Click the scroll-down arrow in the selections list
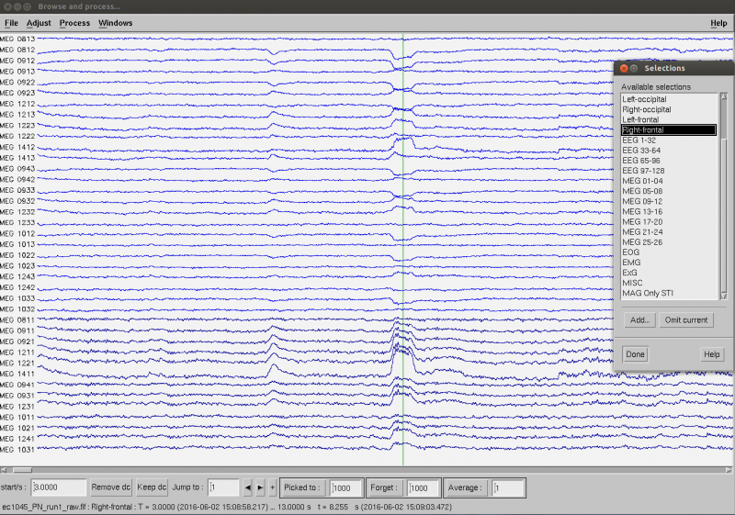 (723, 296)
